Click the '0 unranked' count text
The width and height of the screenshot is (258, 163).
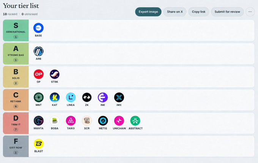point(30,14)
